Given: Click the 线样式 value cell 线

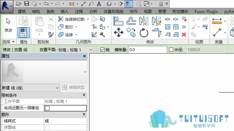Looking at the screenshot, I should click(65, 121).
